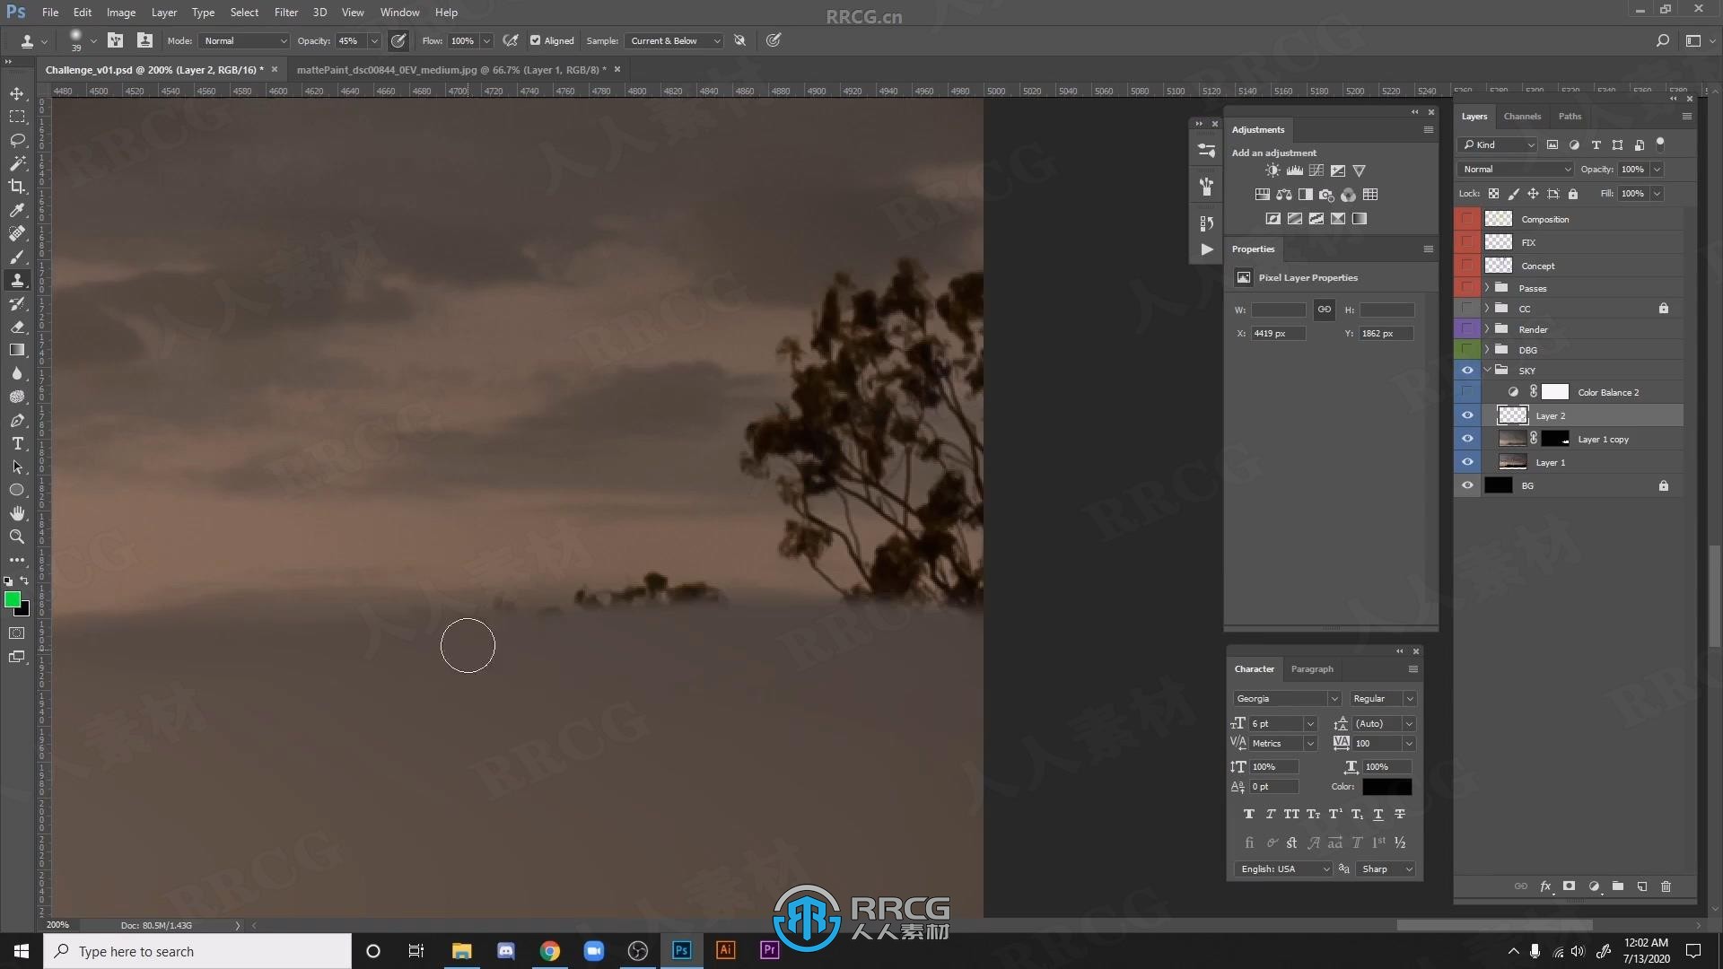
Task: Select the Lasso tool in toolbar
Action: tap(16, 140)
